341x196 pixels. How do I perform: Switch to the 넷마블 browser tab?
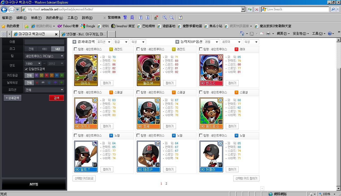(84, 34)
